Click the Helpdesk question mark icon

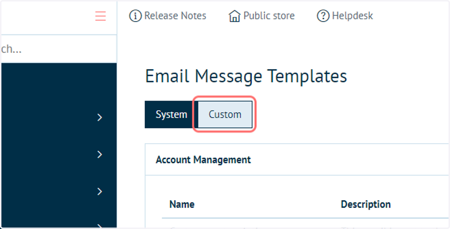pos(323,16)
